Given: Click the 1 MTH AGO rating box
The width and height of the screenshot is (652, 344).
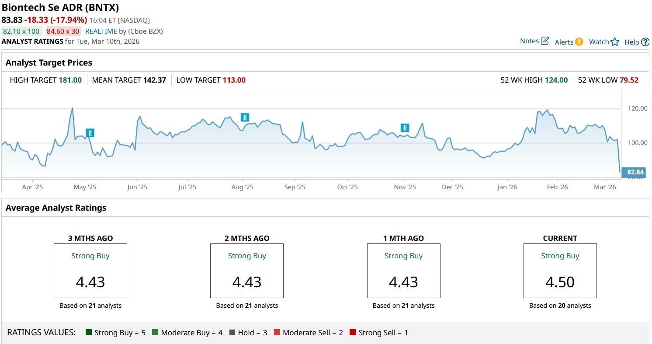Looking at the screenshot, I should 404,271.
